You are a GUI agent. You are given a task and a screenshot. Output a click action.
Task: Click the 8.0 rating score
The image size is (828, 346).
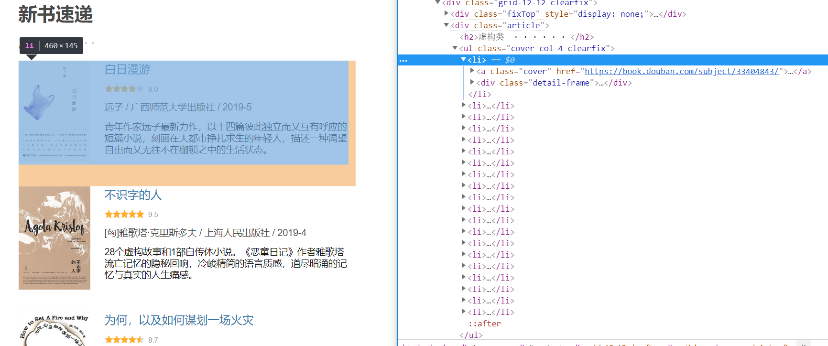[x=153, y=89]
